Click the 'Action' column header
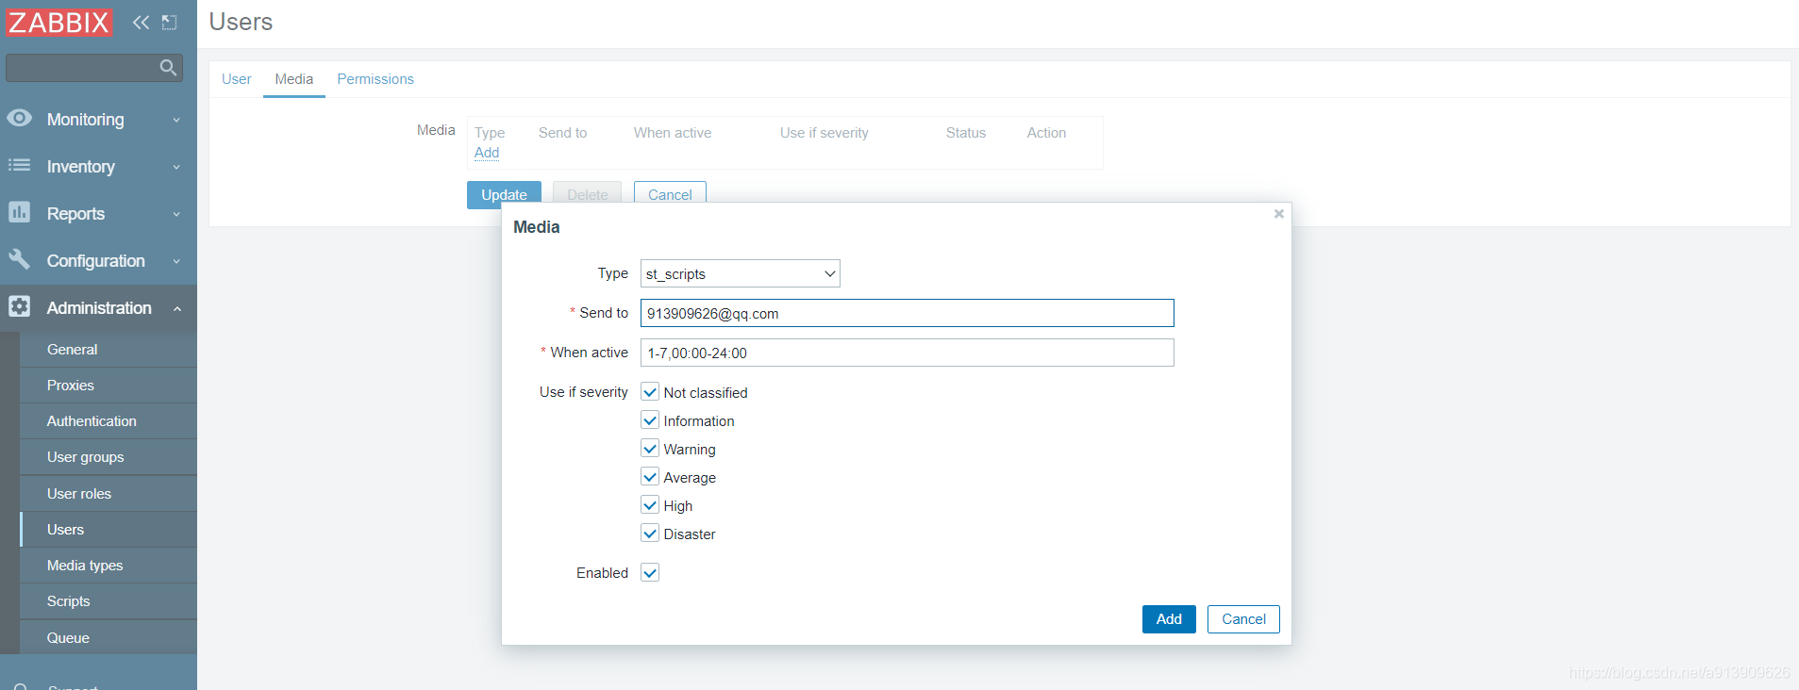The height and width of the screenshot is (690, 1799). tap(1046, 133)
